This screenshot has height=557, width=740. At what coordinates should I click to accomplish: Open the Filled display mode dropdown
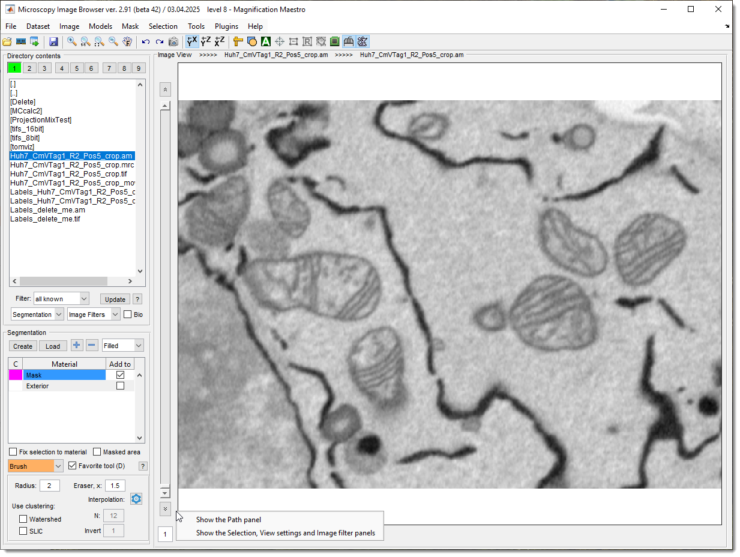(x=139, y=346)
